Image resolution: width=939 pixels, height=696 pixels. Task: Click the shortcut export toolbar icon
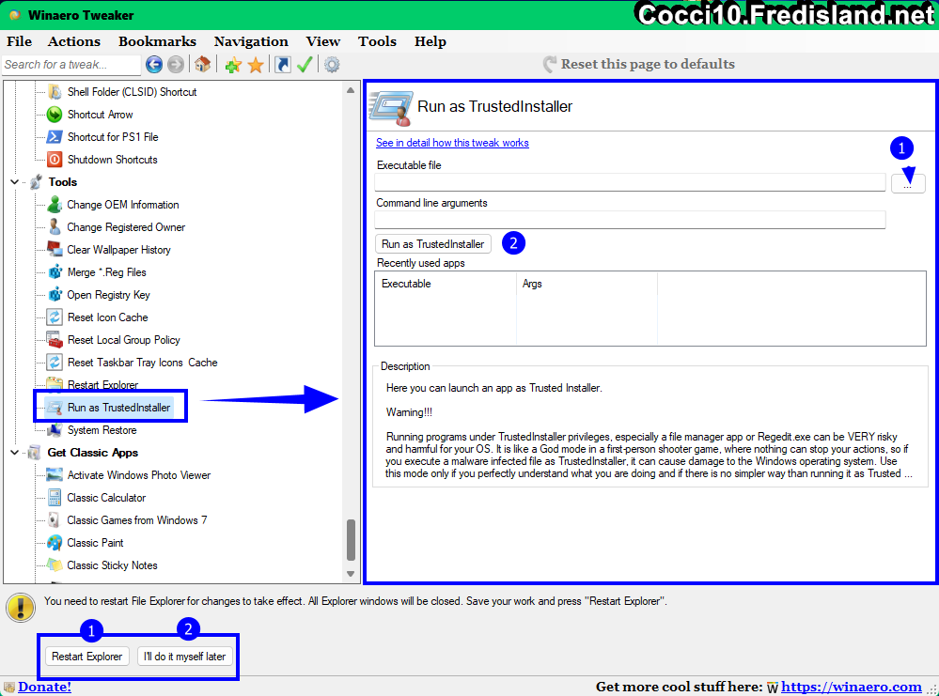(x=283, y=65)
